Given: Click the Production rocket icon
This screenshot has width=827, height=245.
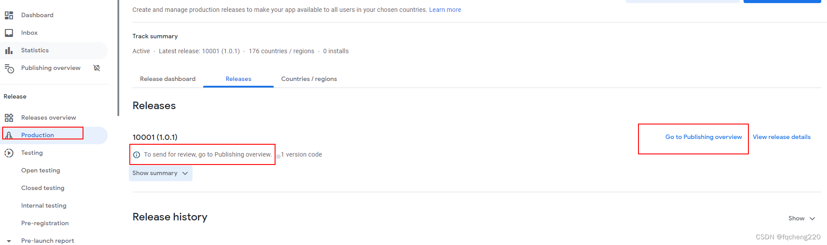Looking at the screenshot, I should click(x=9, y=135).
